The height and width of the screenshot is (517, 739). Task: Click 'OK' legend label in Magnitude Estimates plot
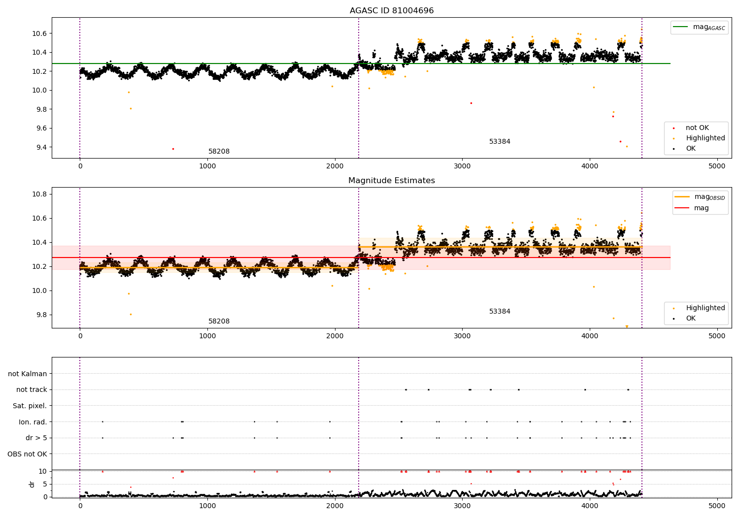[x=691, y=319]
